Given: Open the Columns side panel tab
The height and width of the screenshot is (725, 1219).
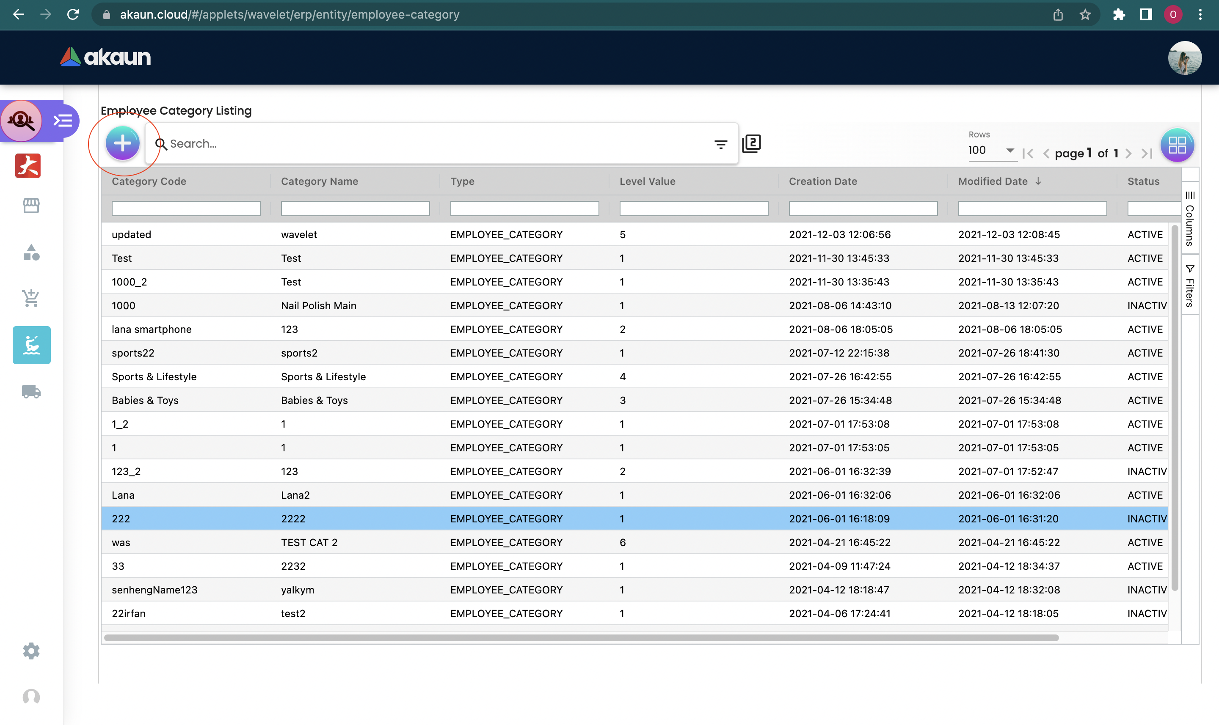Looking at the screenshot, I should click(1190, 218).
